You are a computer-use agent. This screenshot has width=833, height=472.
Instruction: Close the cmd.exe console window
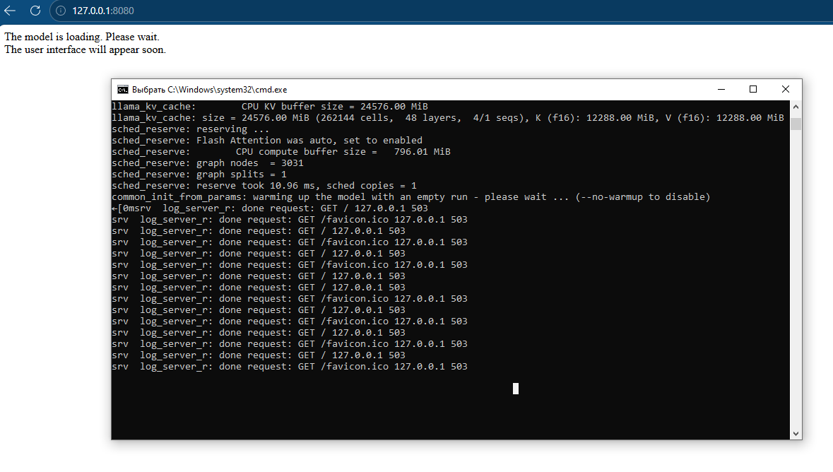[x=786, y=90]
